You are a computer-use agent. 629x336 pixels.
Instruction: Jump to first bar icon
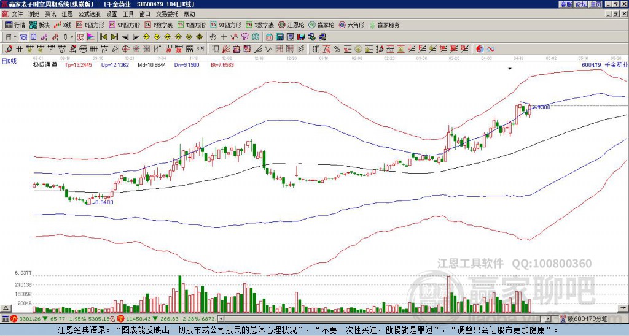coord(103,37)
